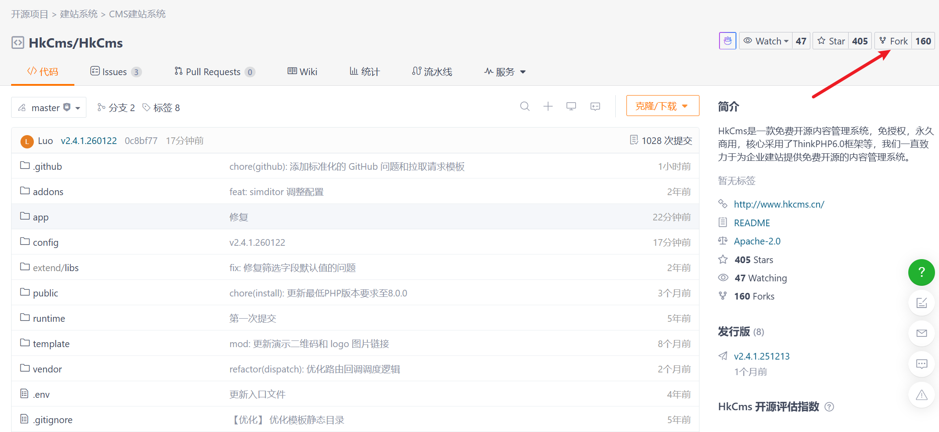Open the Pull Requests tab
Screen dimensions: 939x432
tap(213, 72)
